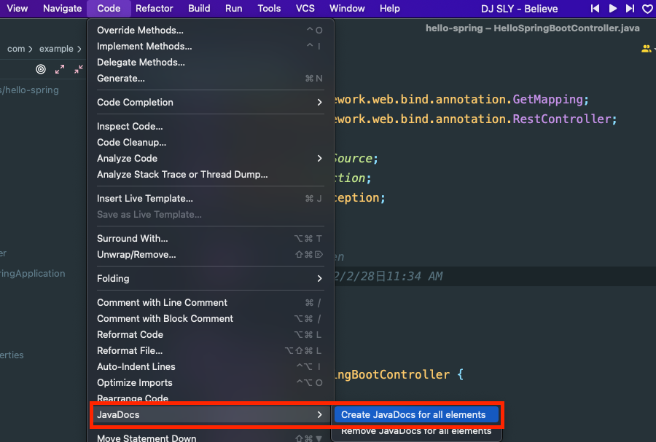Choose Create JavaDocs for all elements
The image size is (656, 442).
pyautogui.click(x=416, y=415)
